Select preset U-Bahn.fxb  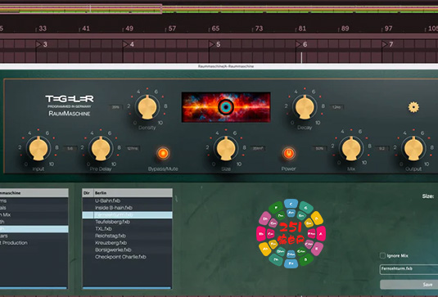tap(128, 200)
